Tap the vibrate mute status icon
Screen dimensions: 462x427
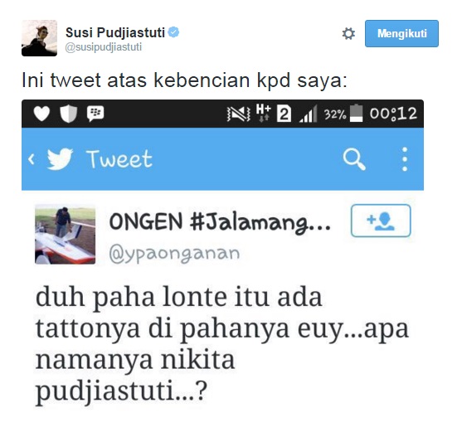(x=239, y=114)
